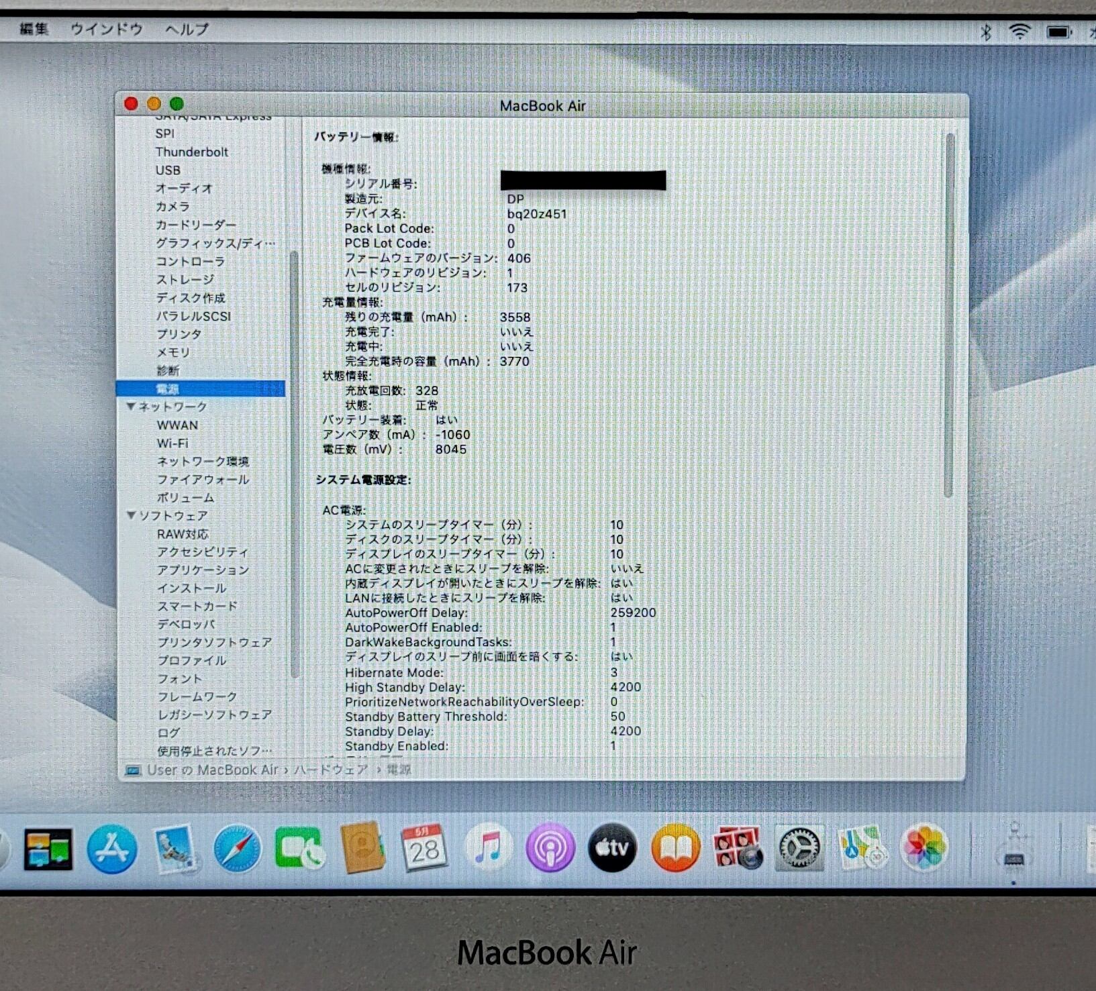This screenshot has width=1096, height=991.
Task: Select カメラ in the sidebar
Action: (172, 206)
